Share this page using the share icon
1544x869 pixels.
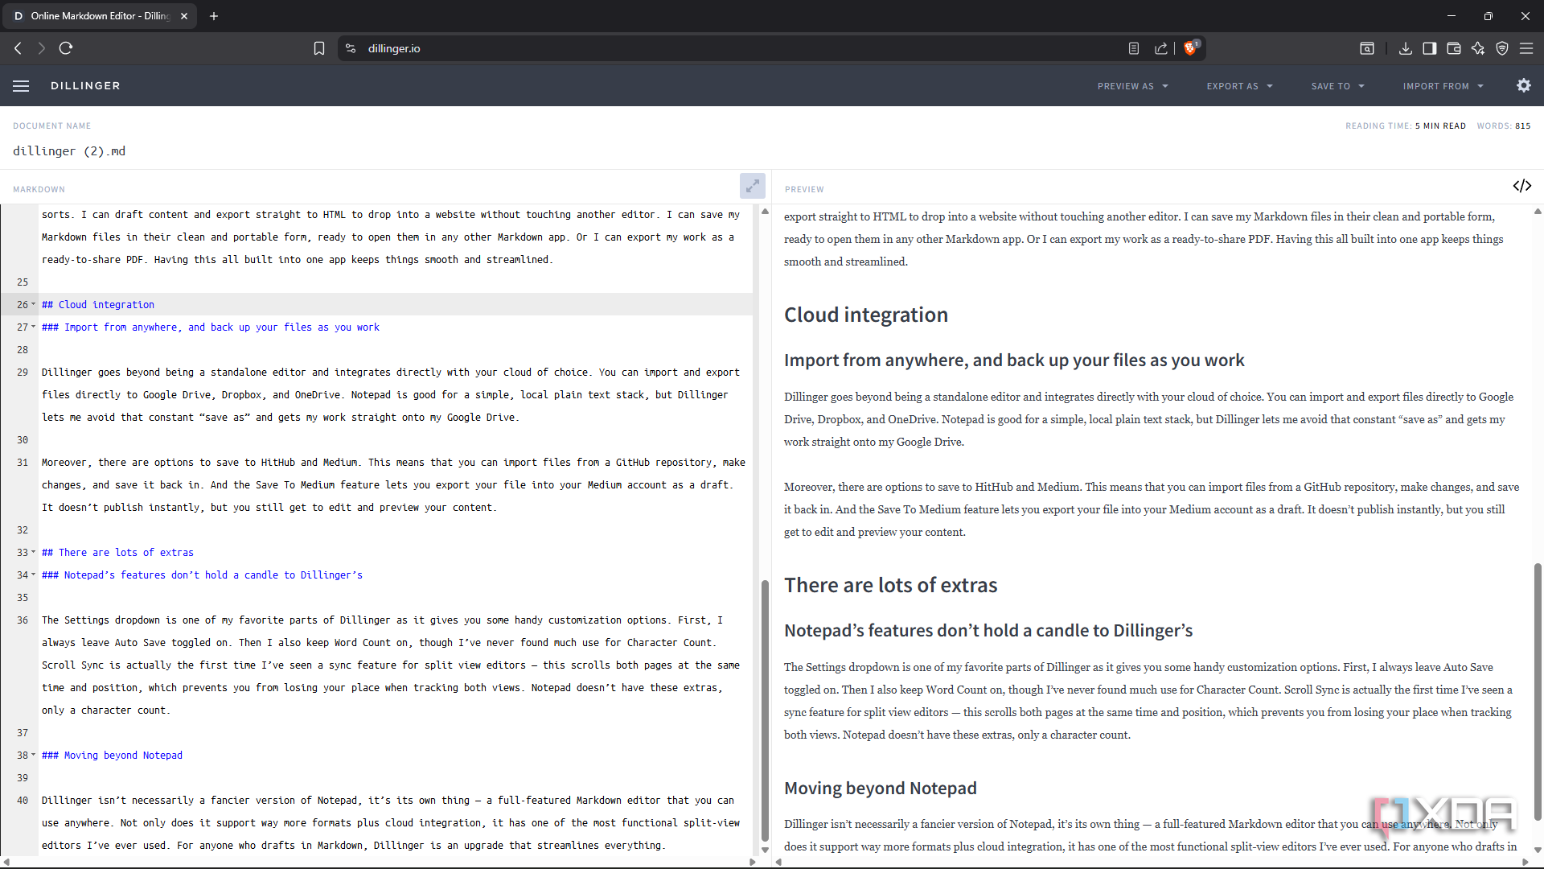pyautogui.click(x=1161, y=48)
